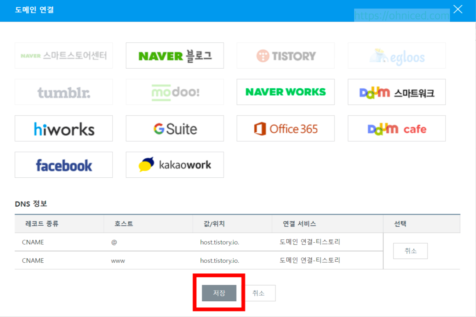Viewport: 476px width, 317px height.
Task: Click the 취소 button in the 선택 column
Action: coord(410,251)
